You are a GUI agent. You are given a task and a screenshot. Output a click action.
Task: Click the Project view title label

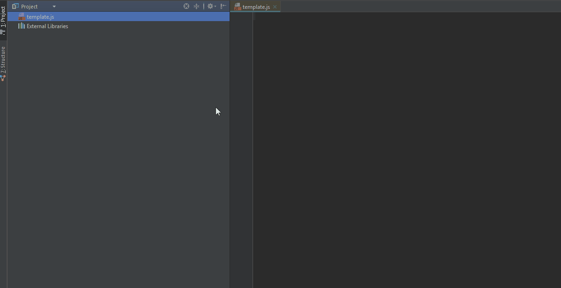[29, 7]
